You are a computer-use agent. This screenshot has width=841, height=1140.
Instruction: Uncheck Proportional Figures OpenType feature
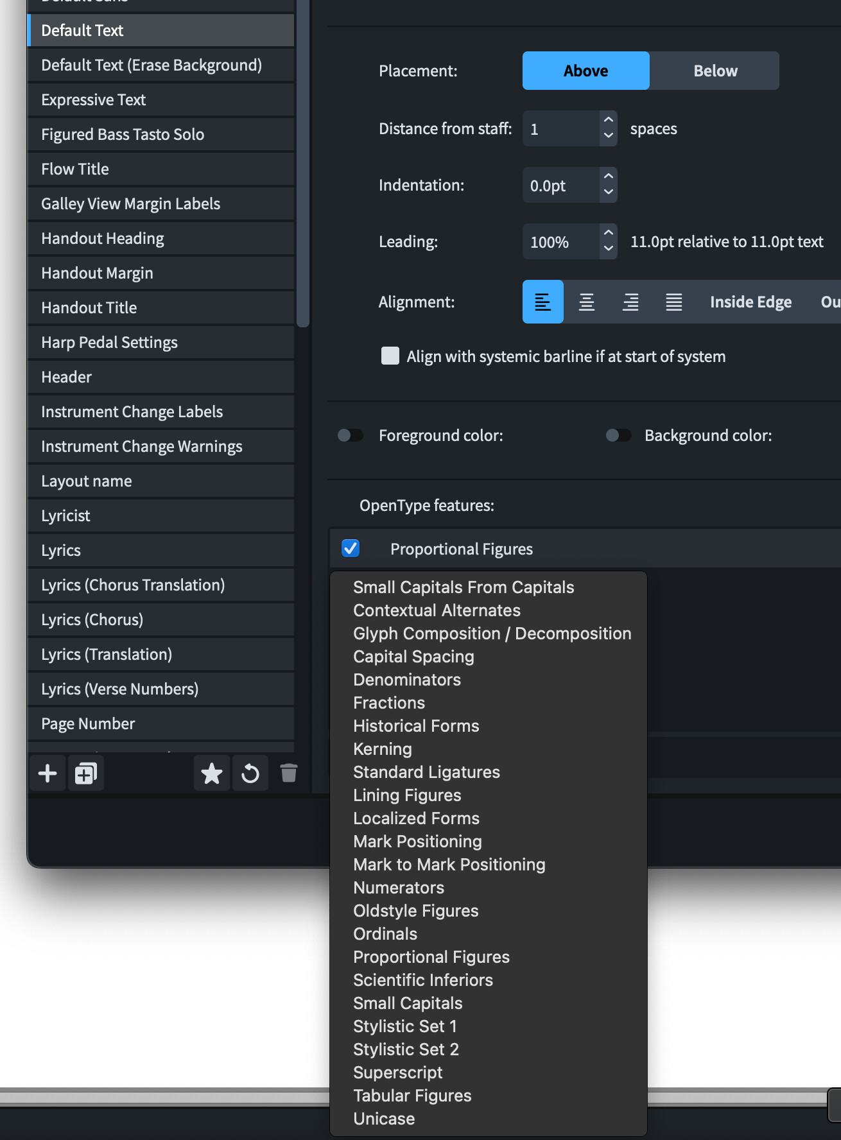click(351, 548)
